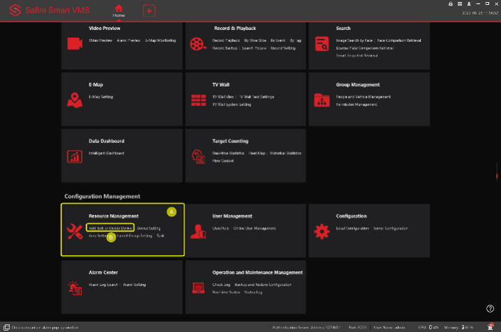Open the Video Preview camera icon

click(75, 43)
